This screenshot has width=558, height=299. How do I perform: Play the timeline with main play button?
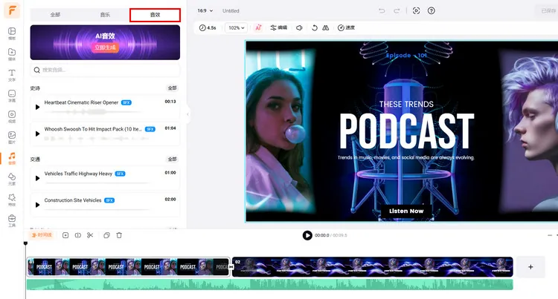pos(307,235)
